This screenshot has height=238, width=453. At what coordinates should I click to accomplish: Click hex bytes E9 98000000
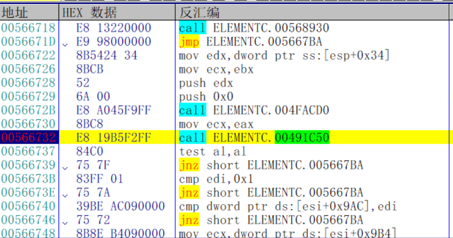pos(113,42)
